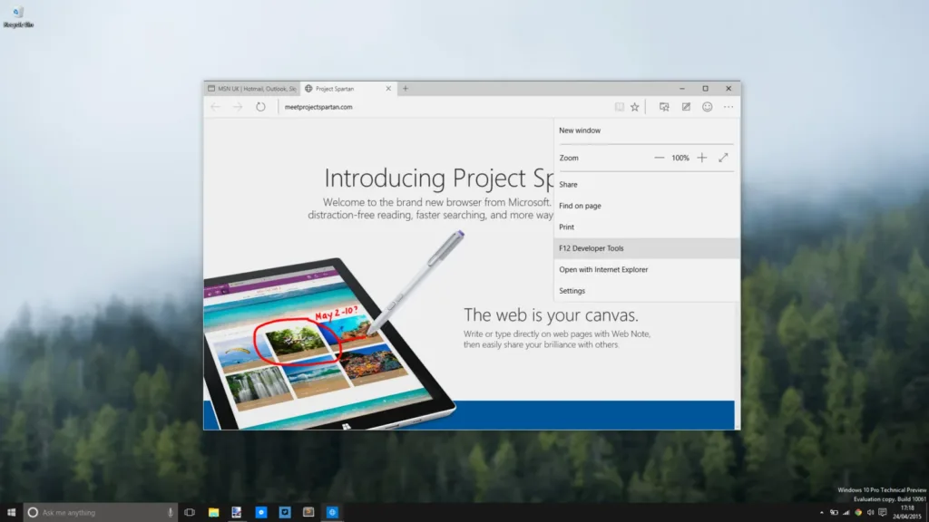The image size is (929, 522).
Task: Open the Recycle Bin desktop icon
Action: [x=18, y=16]
